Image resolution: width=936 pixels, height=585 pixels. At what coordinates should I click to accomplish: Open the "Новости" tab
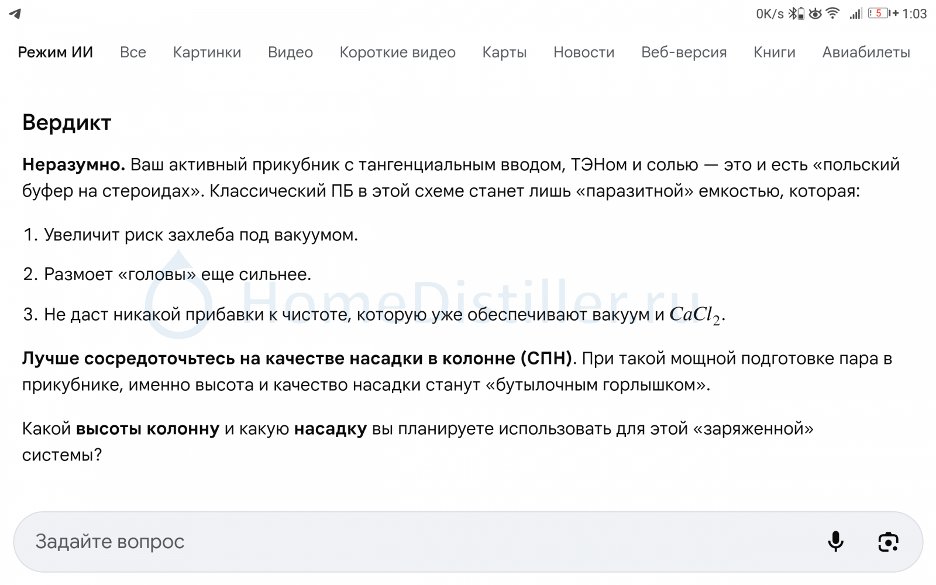pos(584,53)
